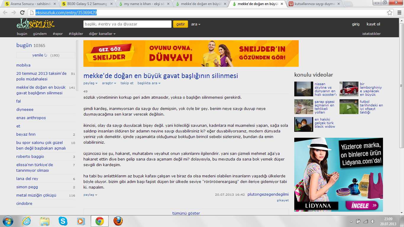Open the 'diğer kanallar' dropdown
This screenshot has height=227, width=404.
[x=102, y=34]
